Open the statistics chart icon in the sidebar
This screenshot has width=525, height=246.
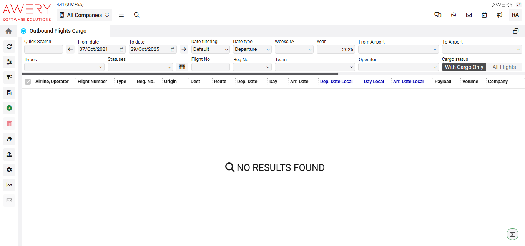click(x=9, y=185)
